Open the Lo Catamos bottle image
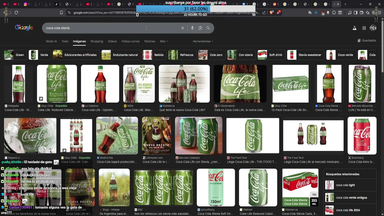The width and height of the screenshot is (384, 216). click(x=100, y=84)
